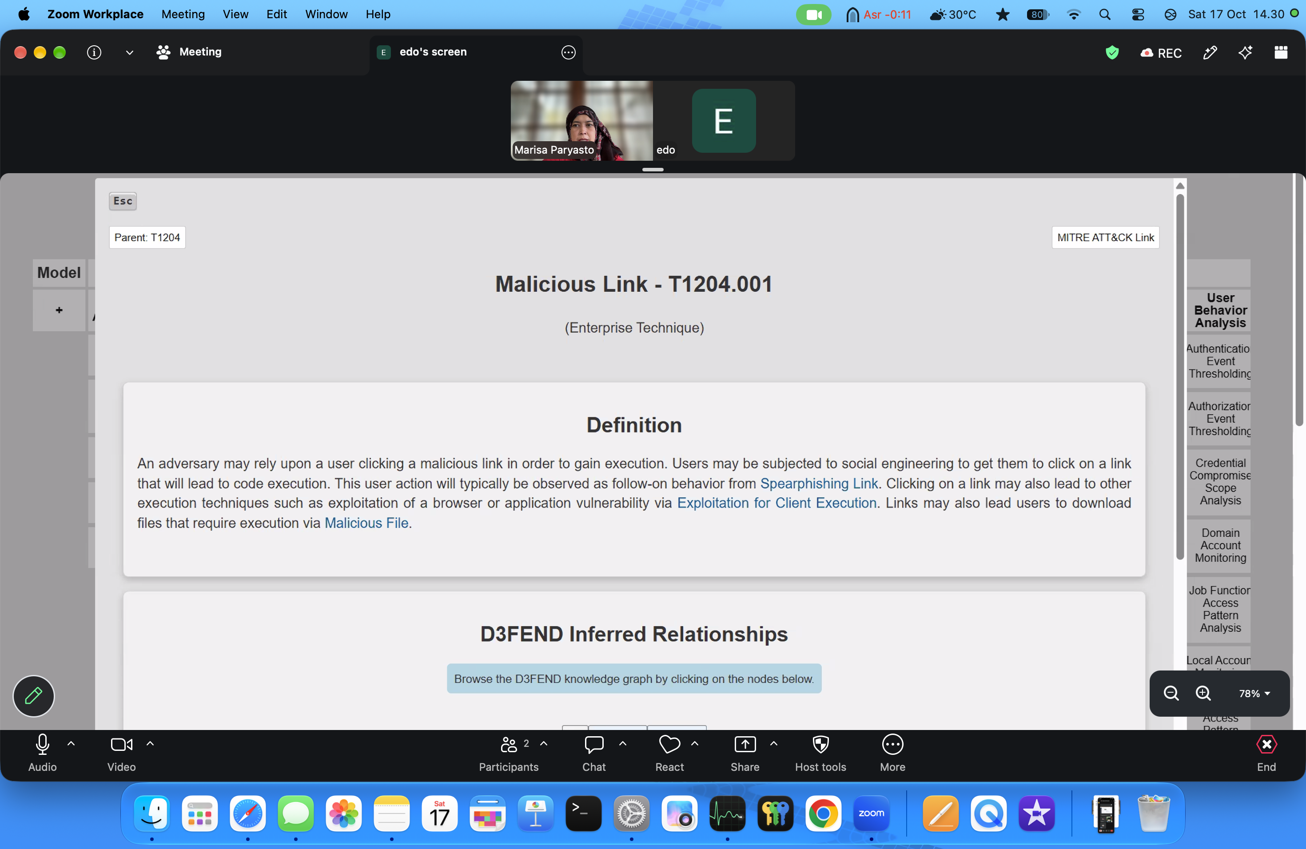The width and height of the screenshot is (1306, 849).
Task: Open the AI Companion sparkle icon
Action: (x=1245, y=53)
